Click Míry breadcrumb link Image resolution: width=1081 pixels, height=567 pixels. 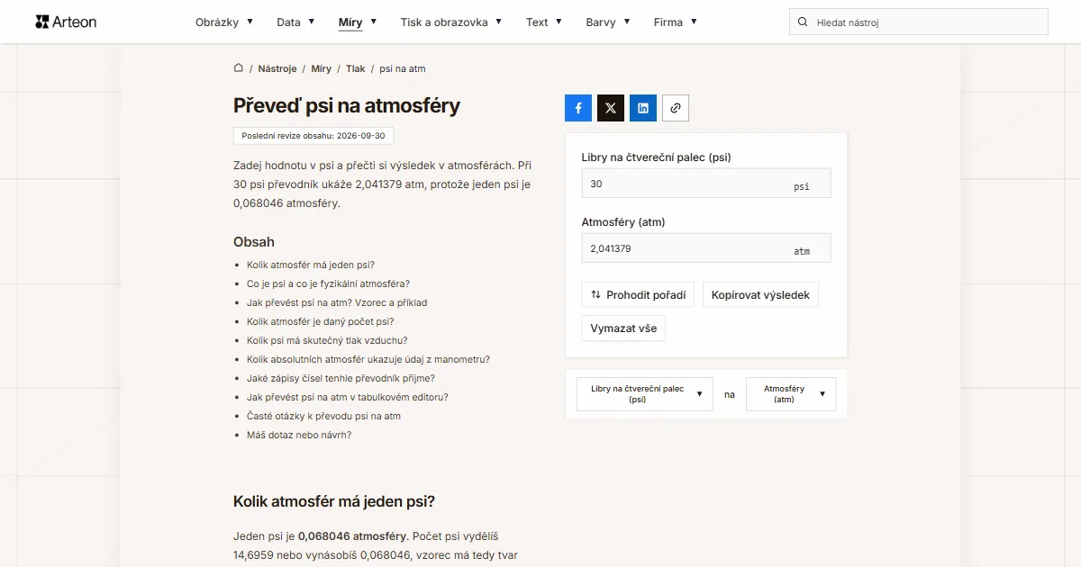tap(322, 68)
